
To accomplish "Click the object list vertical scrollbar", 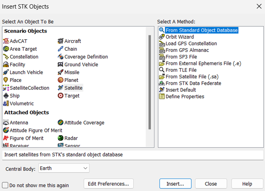I will point(149,82).
